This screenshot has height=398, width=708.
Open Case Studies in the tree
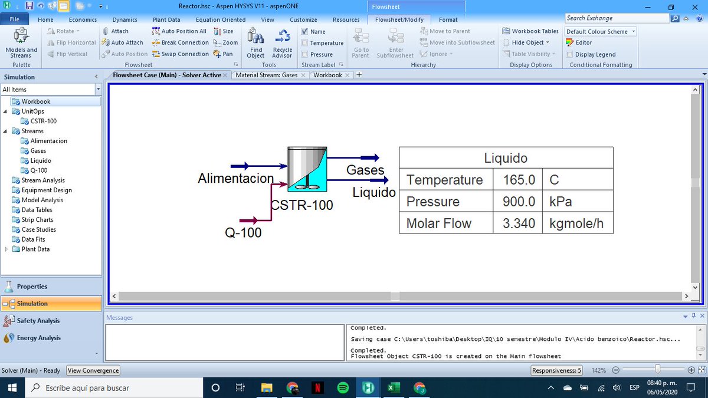point(38,229)
